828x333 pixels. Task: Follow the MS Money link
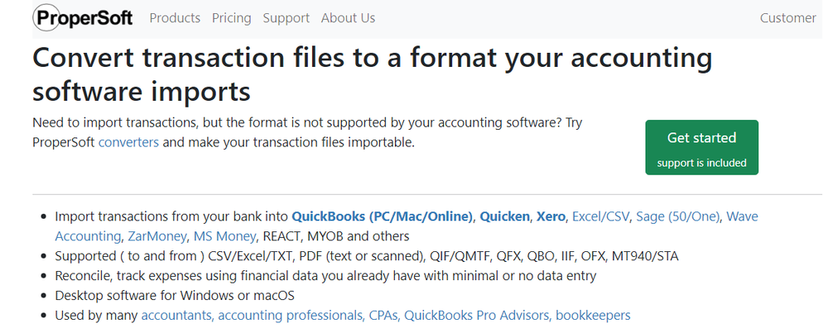click(225, 236)
